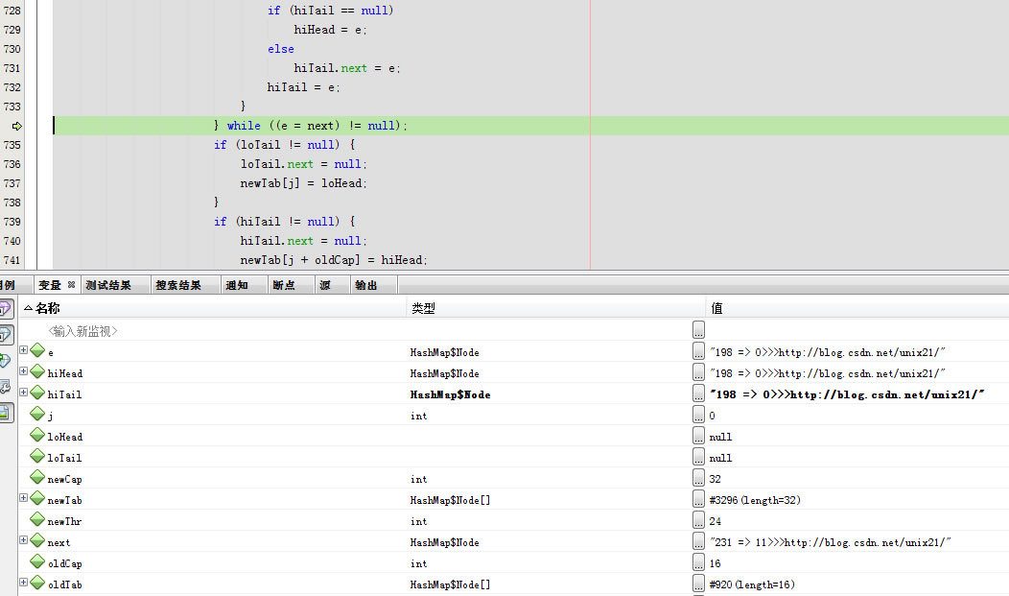Click the picture-page sidebar button

pyautogui.click(x=5, y=413)
